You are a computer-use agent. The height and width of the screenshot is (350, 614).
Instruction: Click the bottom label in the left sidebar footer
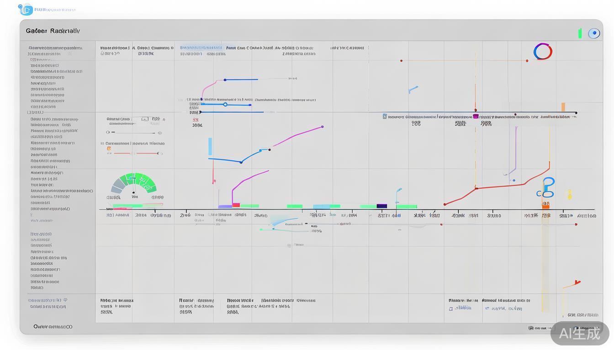pyautogui.click(x=53, y=327)
